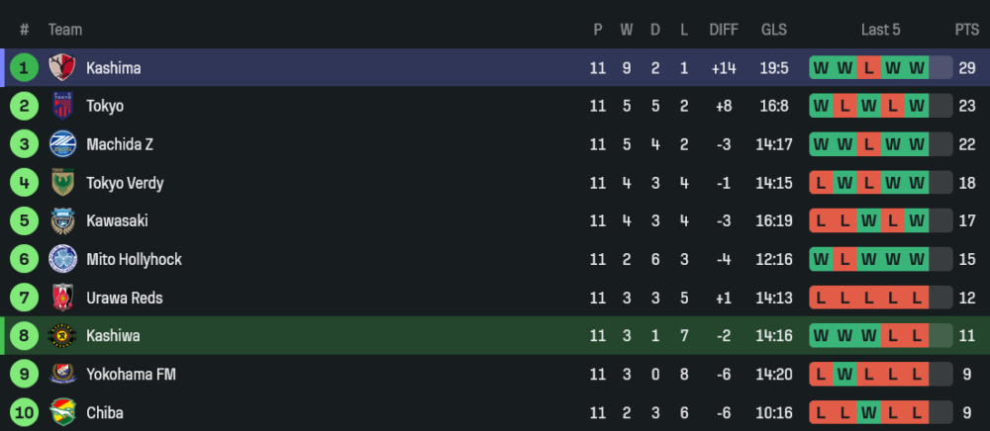Click the Tokyo club crest icon
The width and height of the screenshot is (990, 431).
62,106
